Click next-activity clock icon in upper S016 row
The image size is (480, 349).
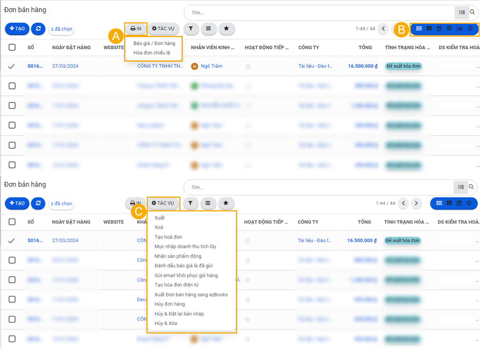(x=248, y=67)
